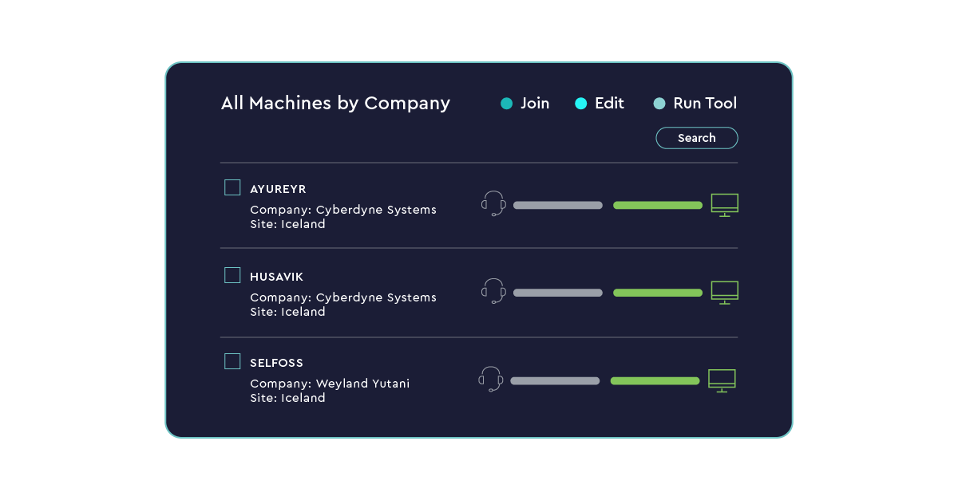Click the monitor icon in SELFOSS row
The height and width of the screenshot is (500, 958).
(x=722, y=380)
